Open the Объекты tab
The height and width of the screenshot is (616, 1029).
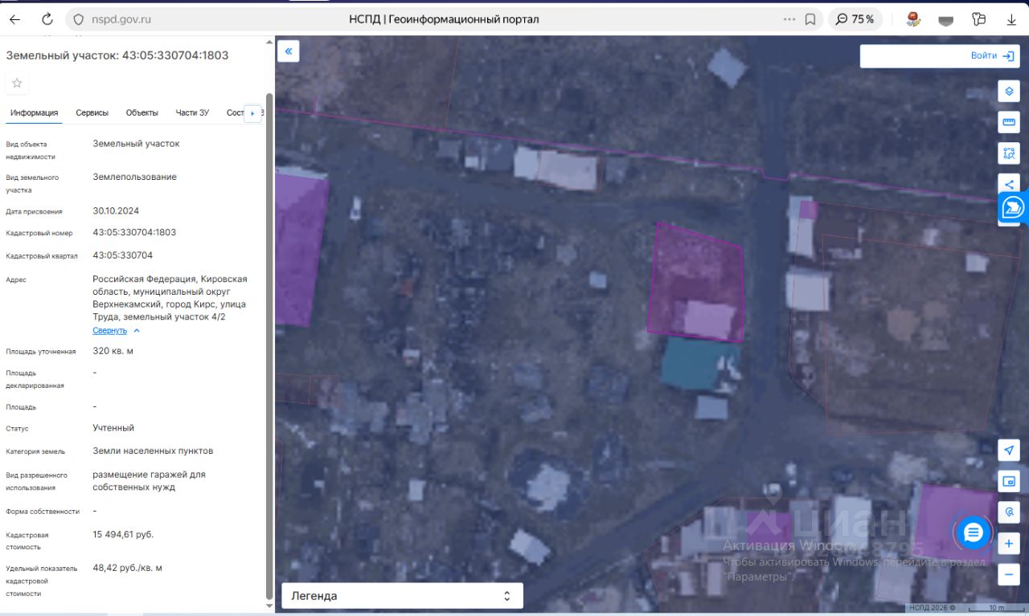point(142,113)
